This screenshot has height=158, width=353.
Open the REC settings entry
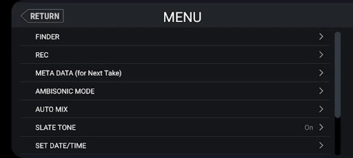[x=42, y=55]
